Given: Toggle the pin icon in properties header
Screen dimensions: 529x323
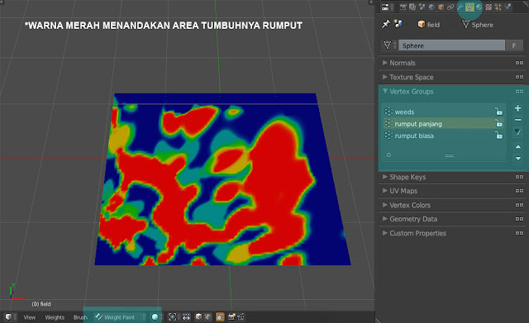Looking at the screenshot, I should (386, 24).
